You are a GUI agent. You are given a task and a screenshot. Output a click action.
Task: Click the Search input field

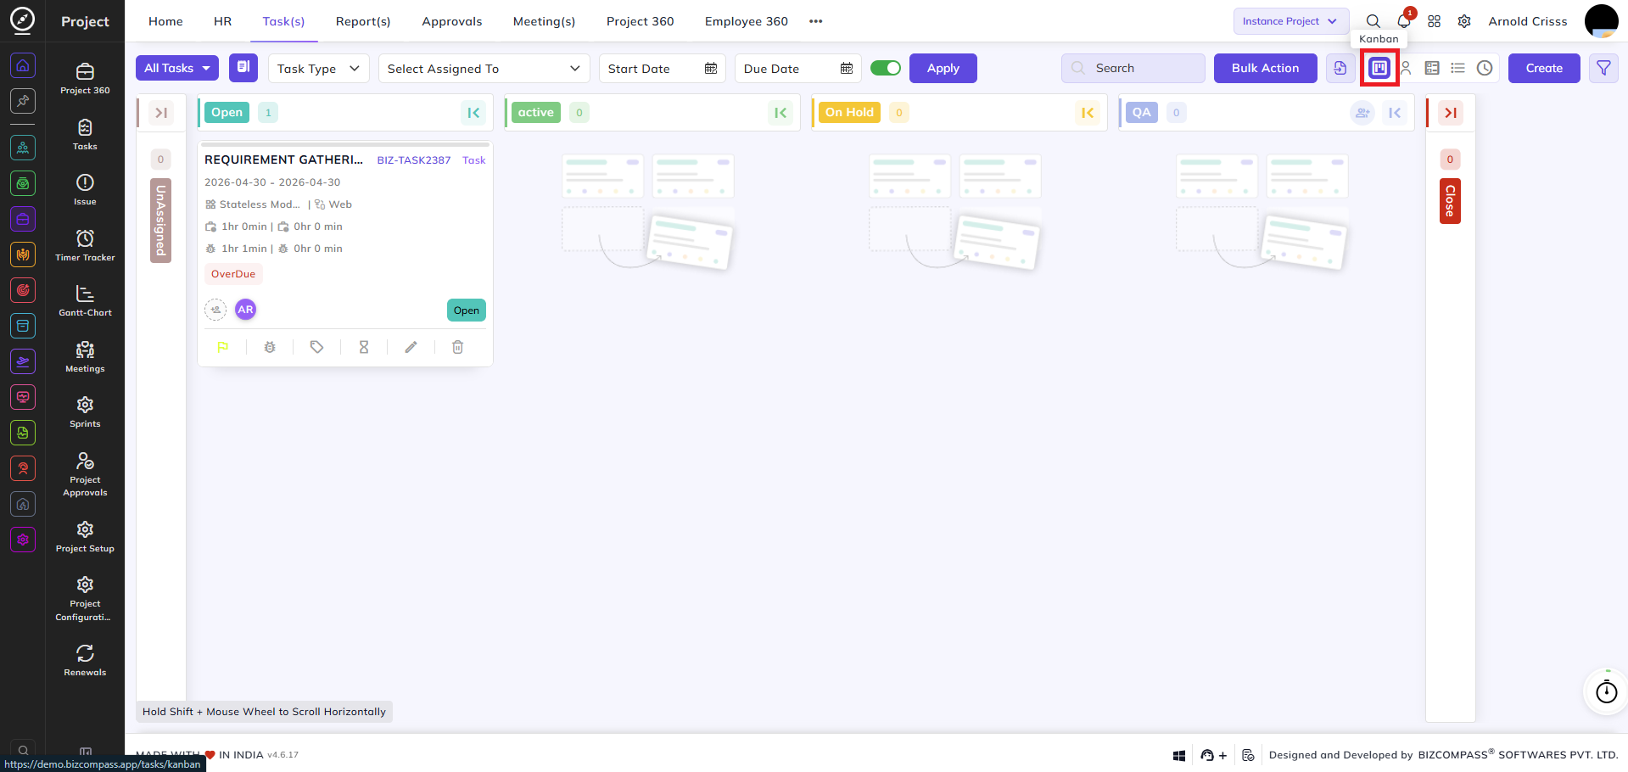coord(1133,68)
